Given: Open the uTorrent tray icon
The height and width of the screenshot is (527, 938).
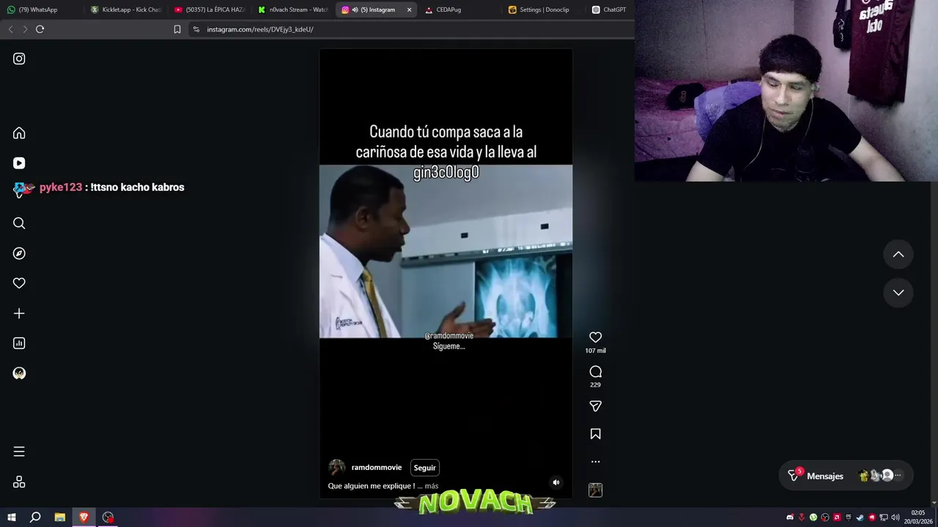Looking at the screenshot, I should [x=813, y=517].
